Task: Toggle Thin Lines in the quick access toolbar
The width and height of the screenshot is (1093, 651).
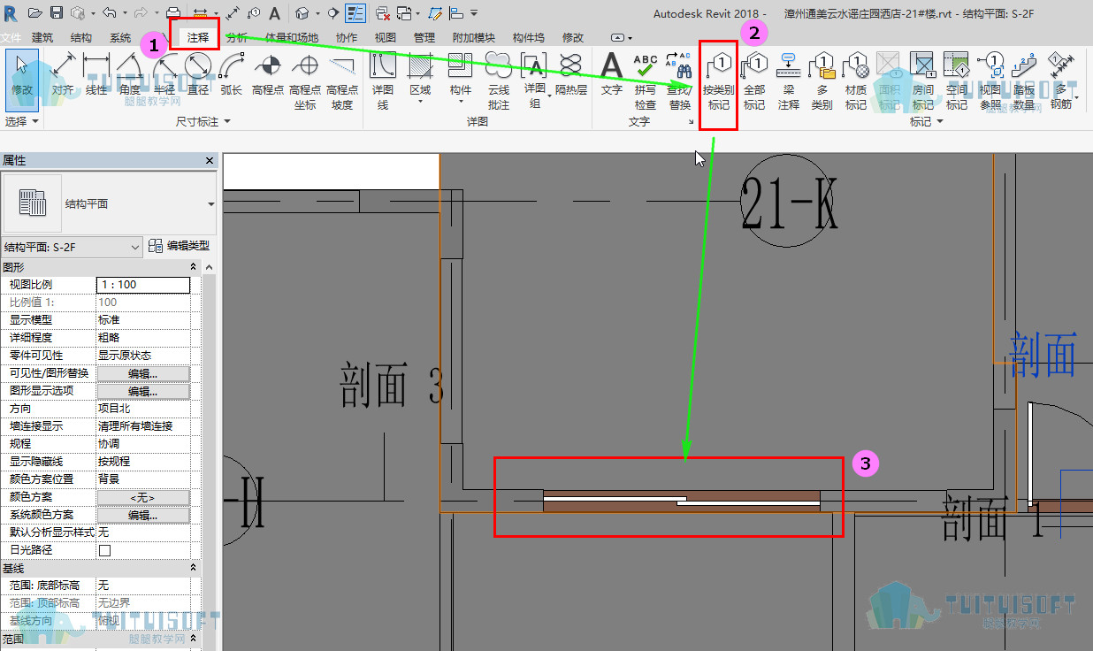Action: pos(355,12)
